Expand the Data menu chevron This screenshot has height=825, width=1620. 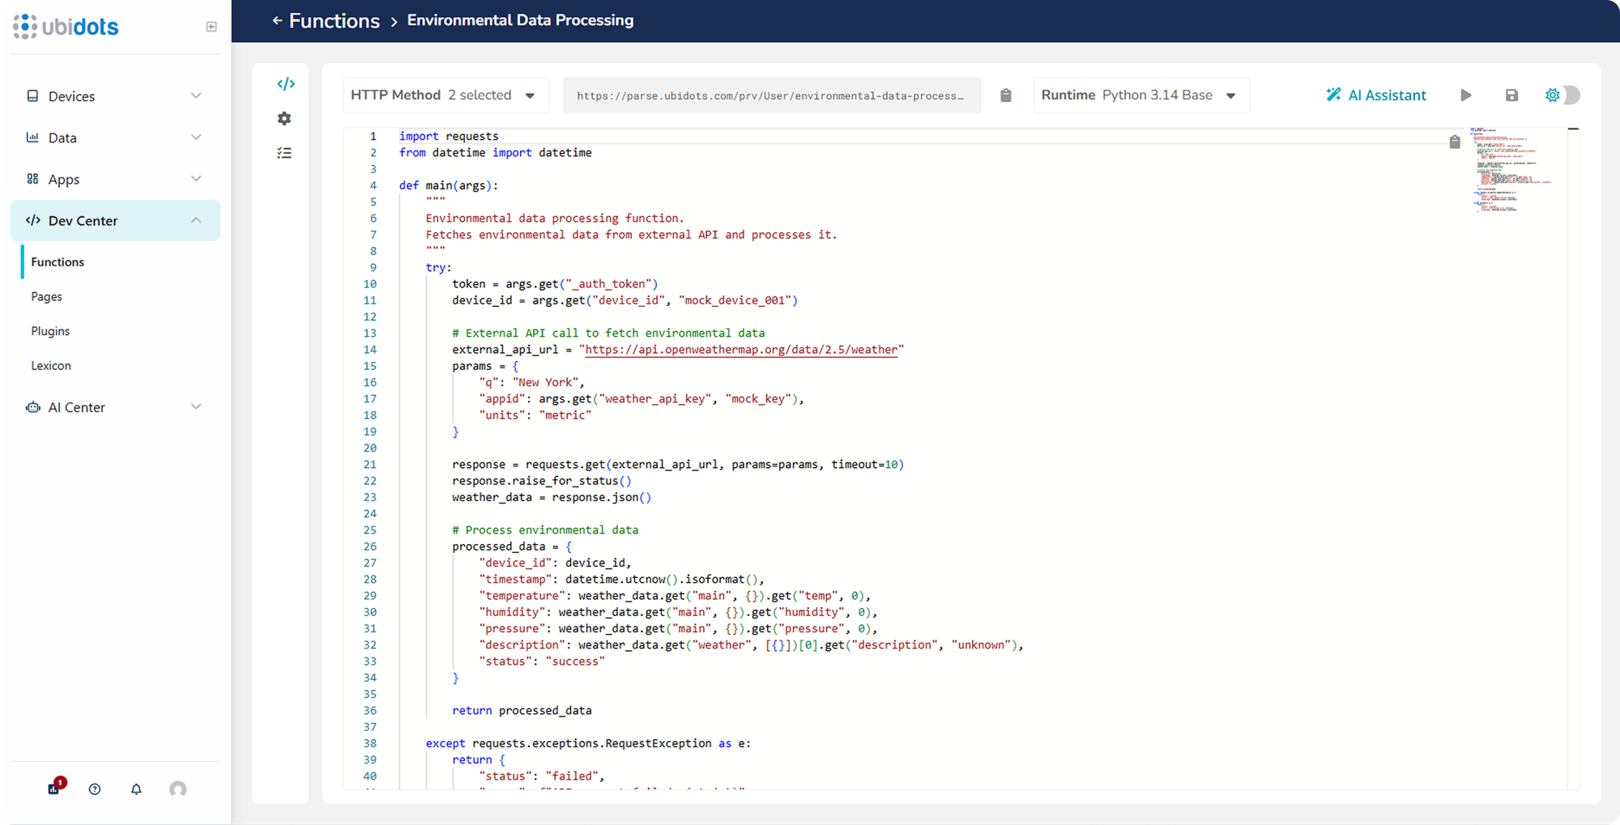(196, 137)
